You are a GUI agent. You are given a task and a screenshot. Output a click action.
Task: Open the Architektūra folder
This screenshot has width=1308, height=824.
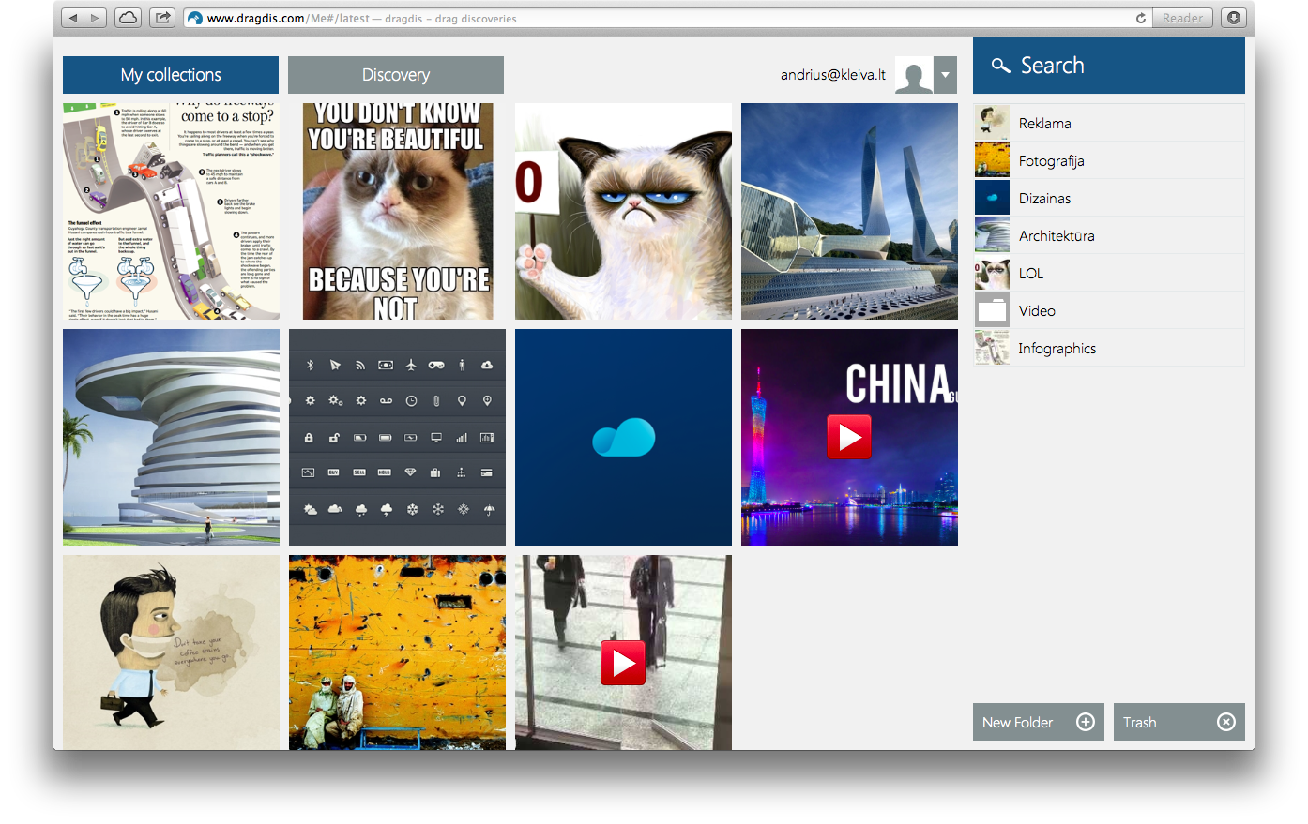(1109, 235)
